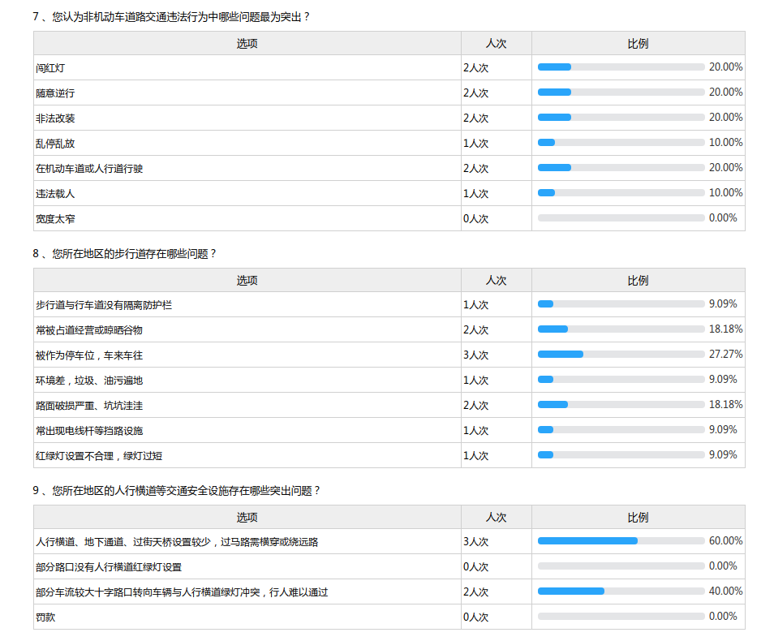The width and height of the screenshot is (774, 641).
Task: Select the 违法载人 option label
Action: [55, 194]
